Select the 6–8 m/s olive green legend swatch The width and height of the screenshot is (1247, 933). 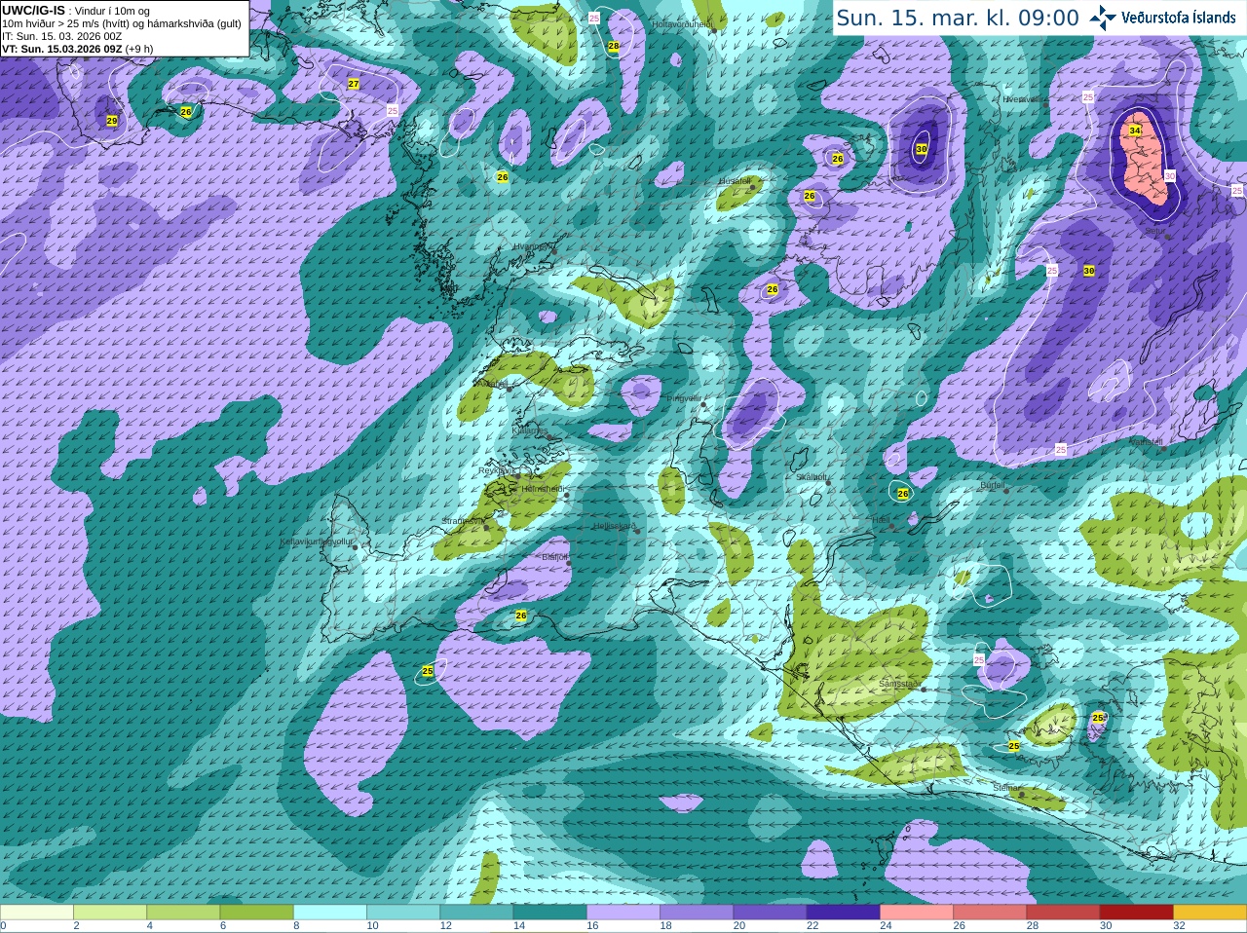(256, 913)
